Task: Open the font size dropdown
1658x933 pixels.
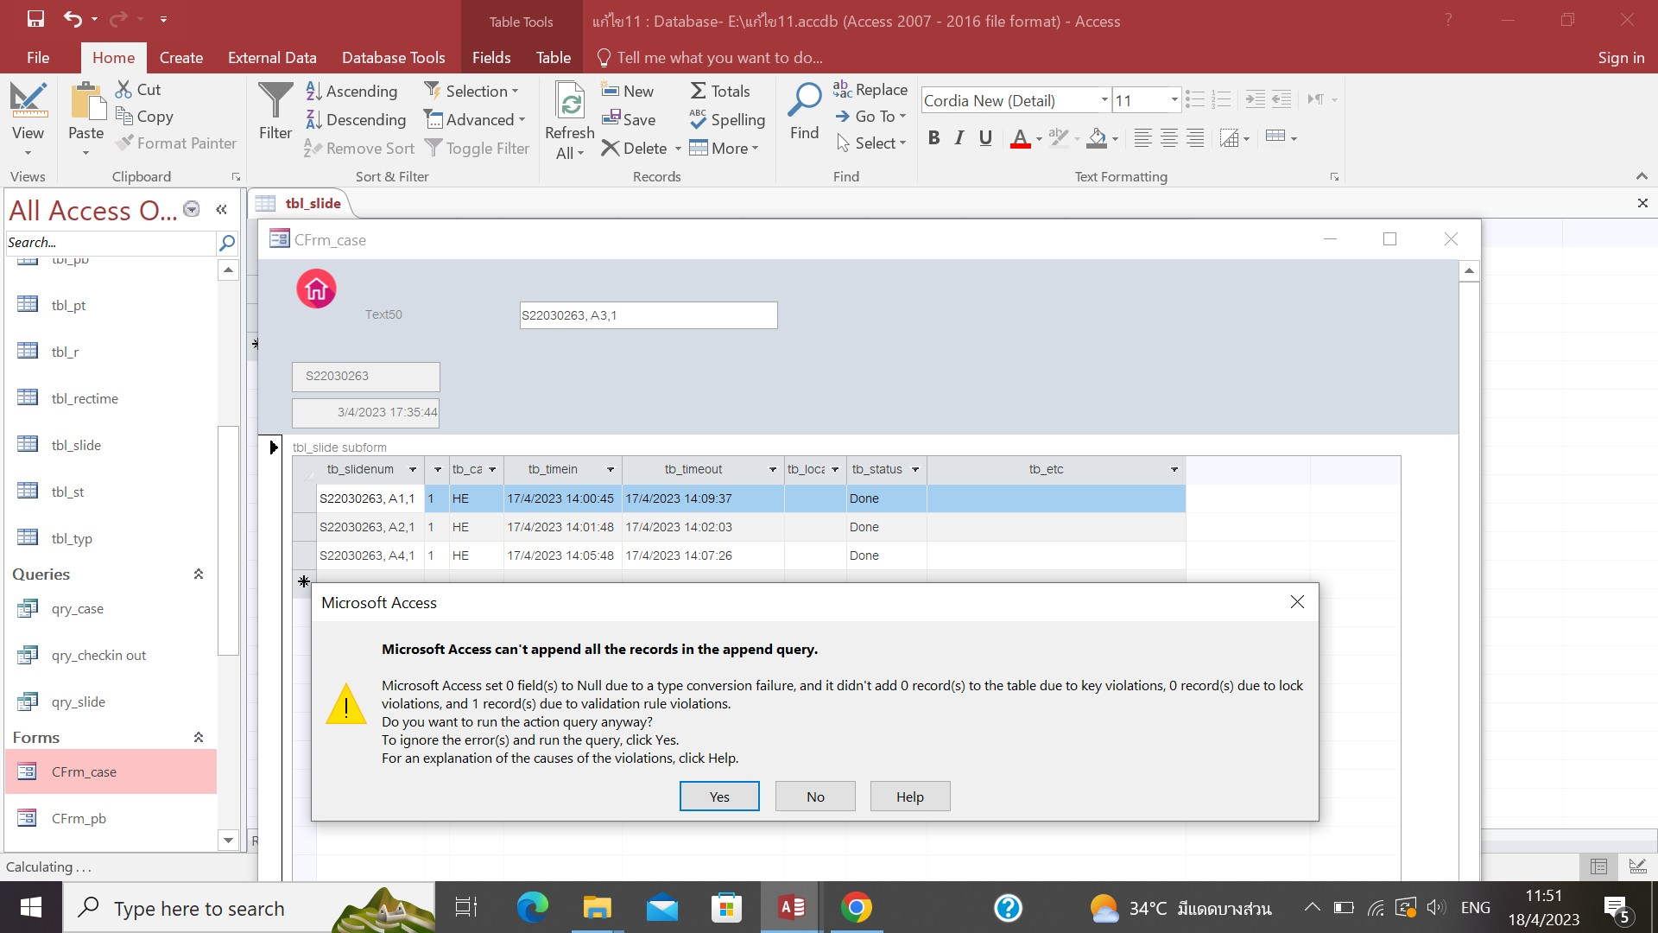Action: pyautogui.click(x=1174, y=100)
